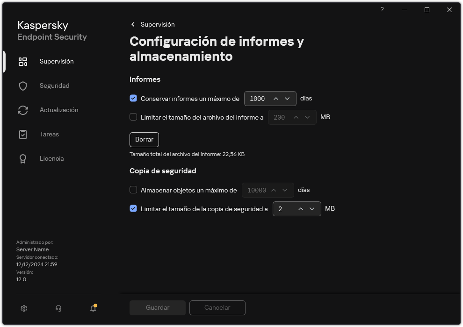Open the notifications bell icon
The height and width of the screenshot is (327, 463).
tap(93, 308)
